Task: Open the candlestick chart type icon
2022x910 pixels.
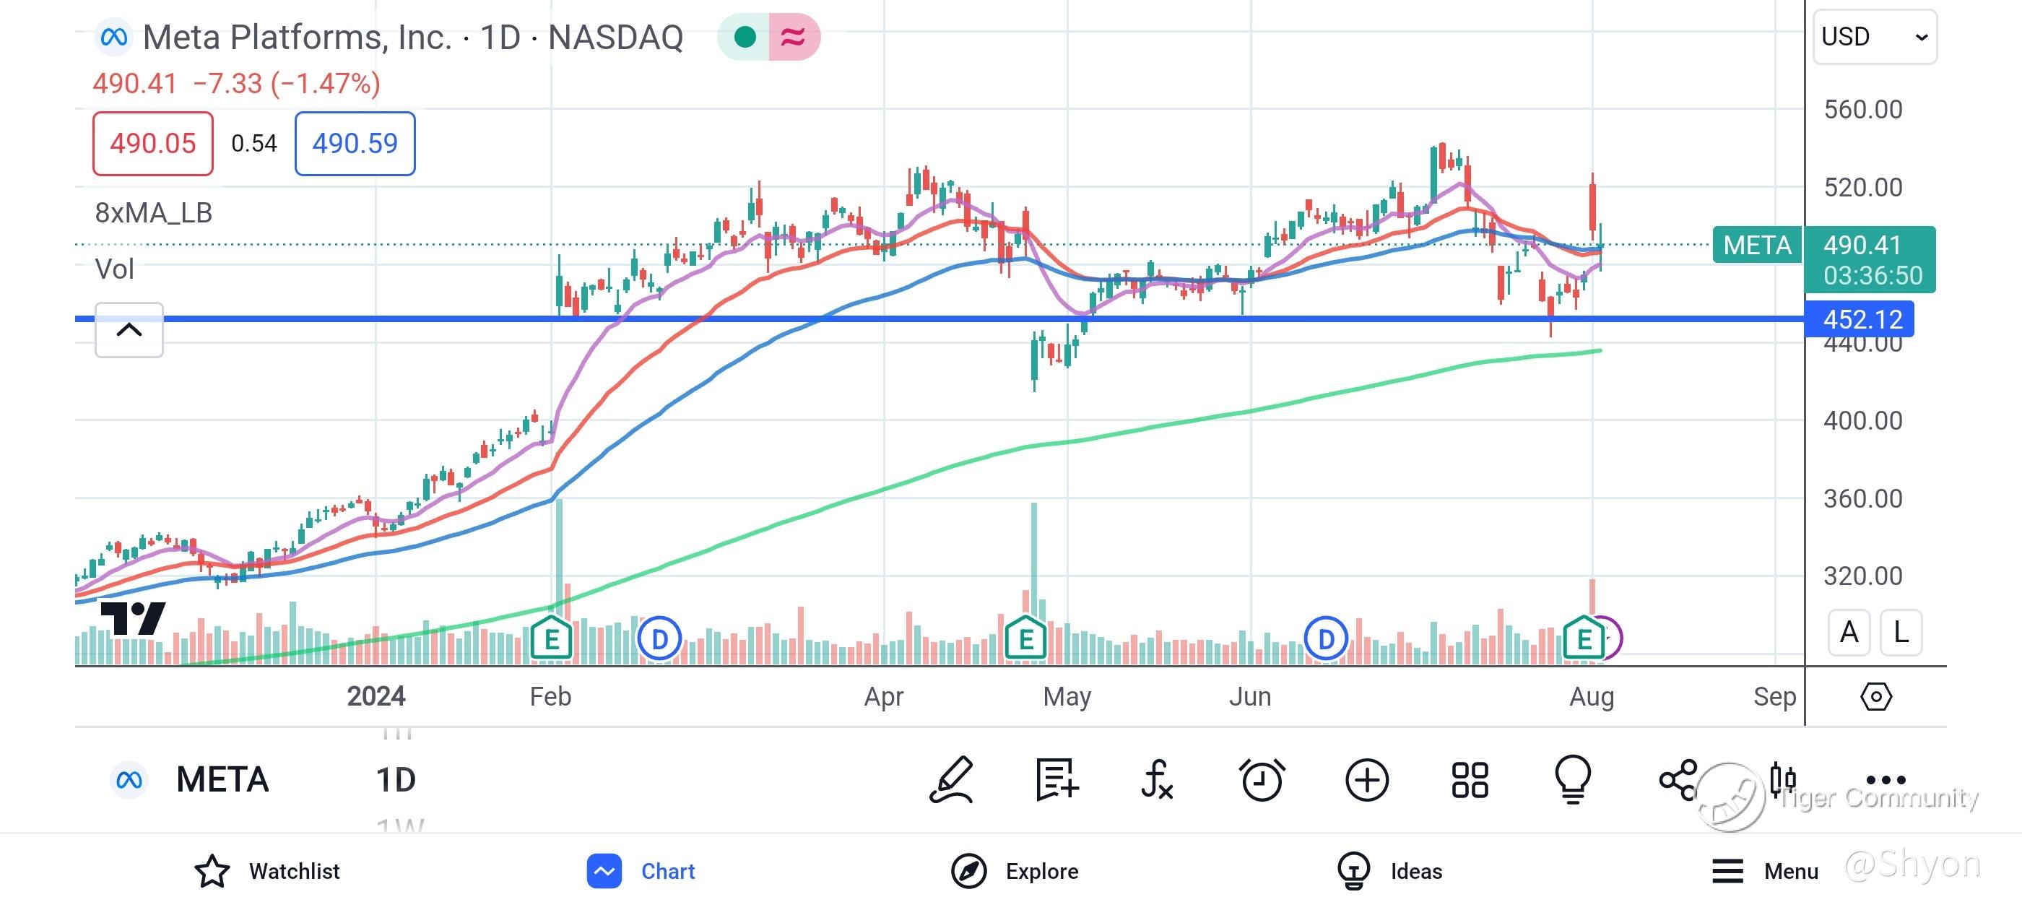Action: tap(1782, 780)
